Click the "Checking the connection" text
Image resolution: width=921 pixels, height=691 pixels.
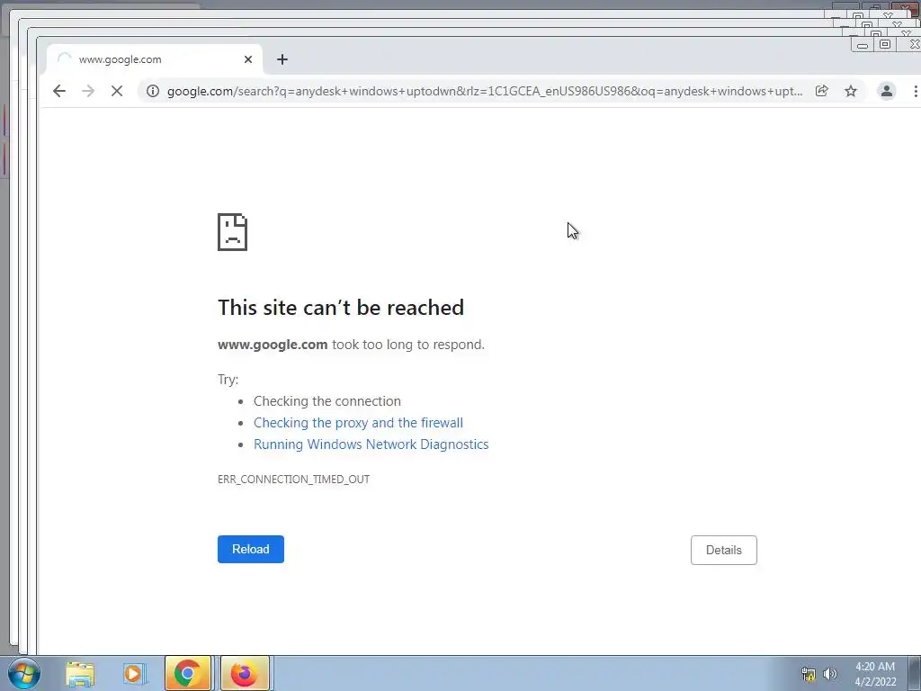(327, 400)
